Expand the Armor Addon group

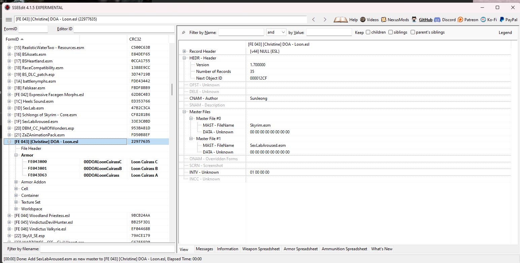pos(16,182)
